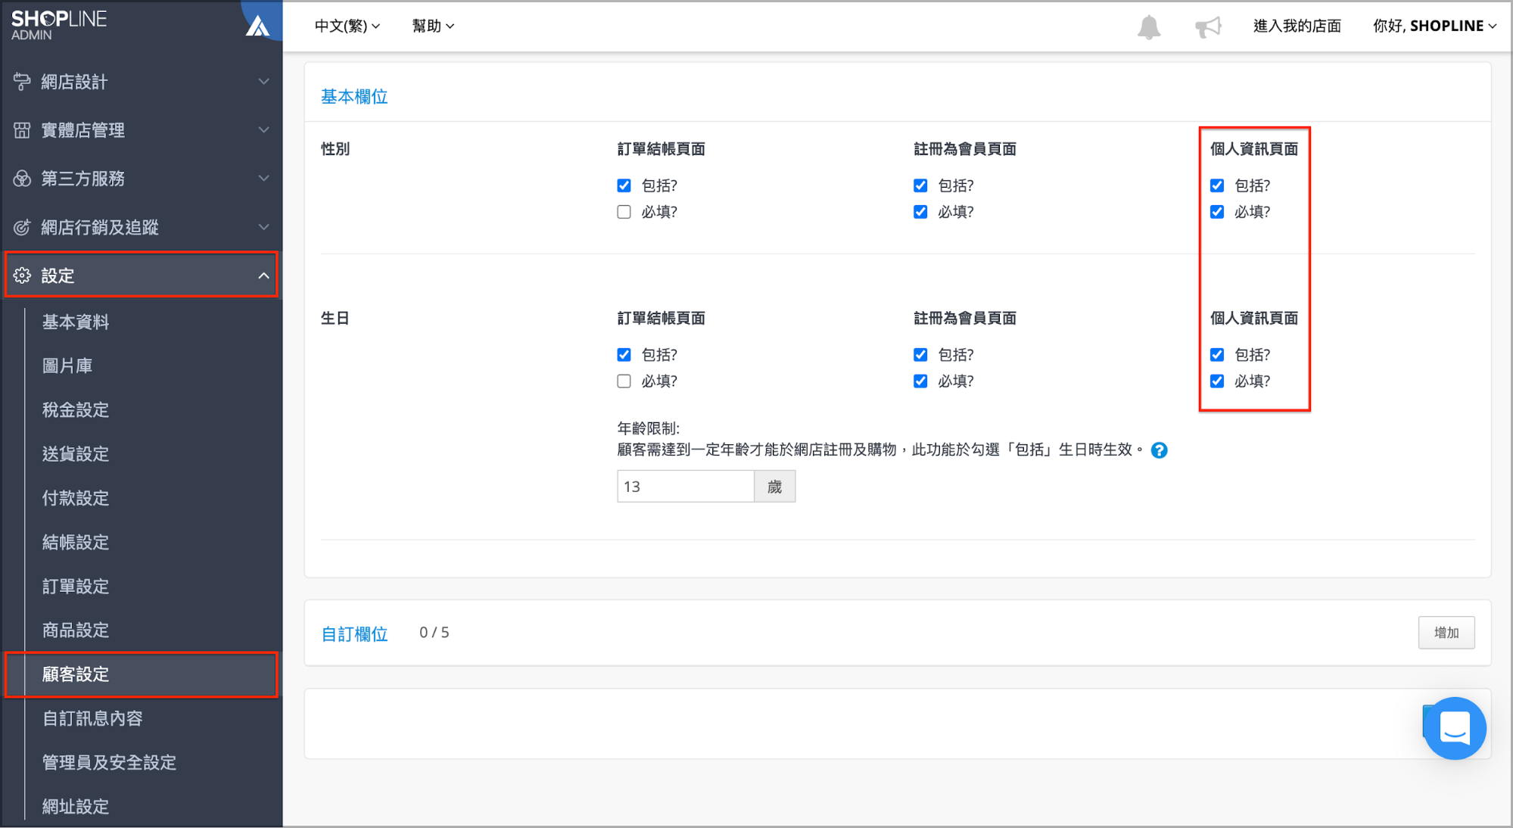The height and width of the screenshot is (828, 1513).
Task: Focus the age limit field showing 13
Action: click(x=686, y=486)
